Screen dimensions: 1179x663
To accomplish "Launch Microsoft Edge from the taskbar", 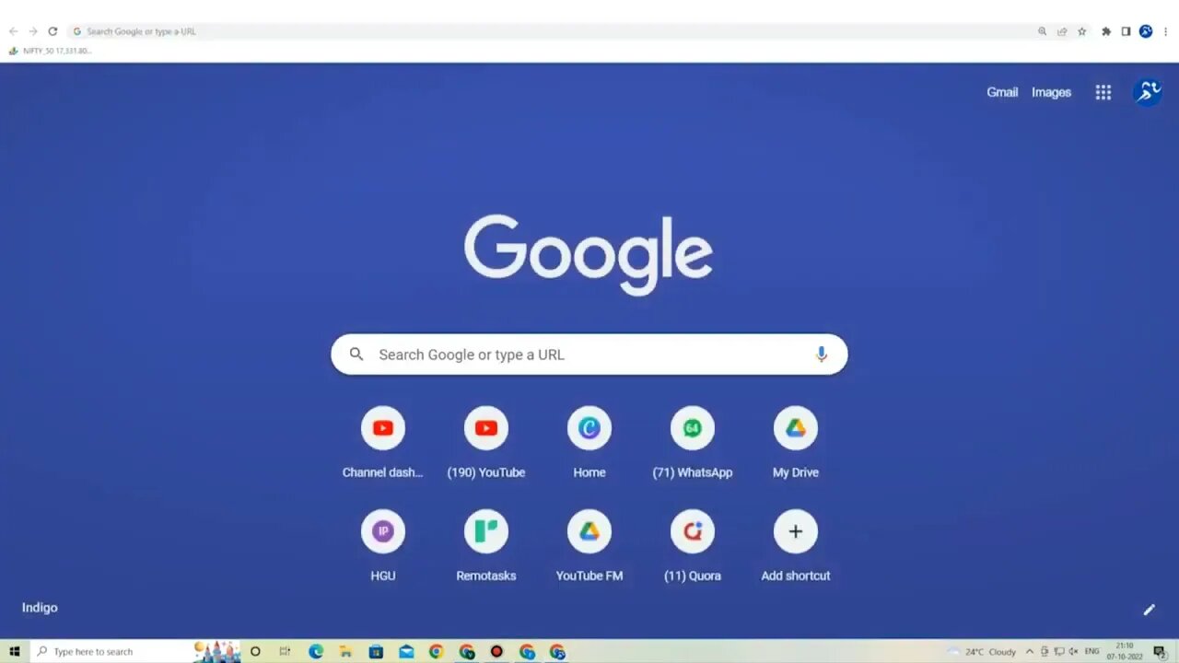I will point(316,652).
